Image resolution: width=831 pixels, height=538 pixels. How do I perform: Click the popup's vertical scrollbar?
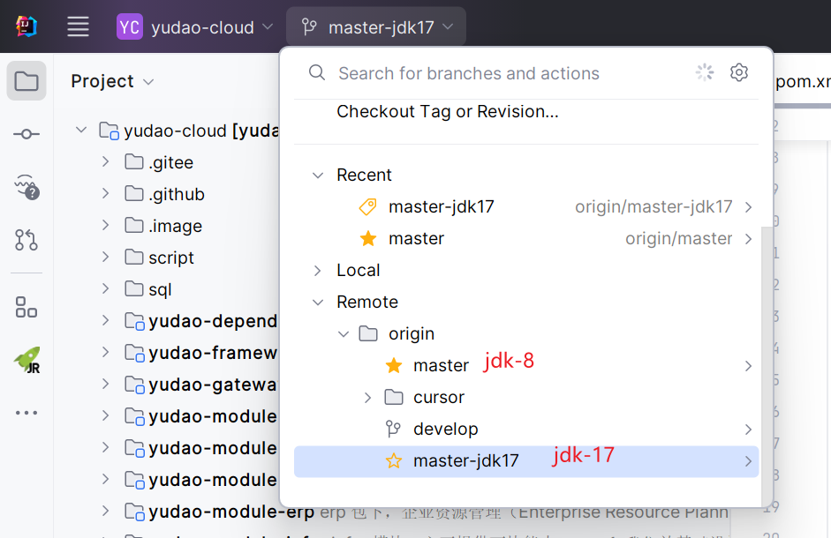767,365
